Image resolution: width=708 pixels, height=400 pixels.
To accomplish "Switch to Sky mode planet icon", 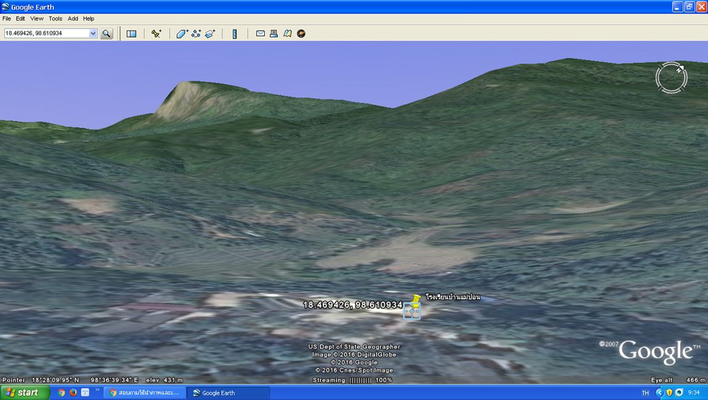I will pos(301,34).
